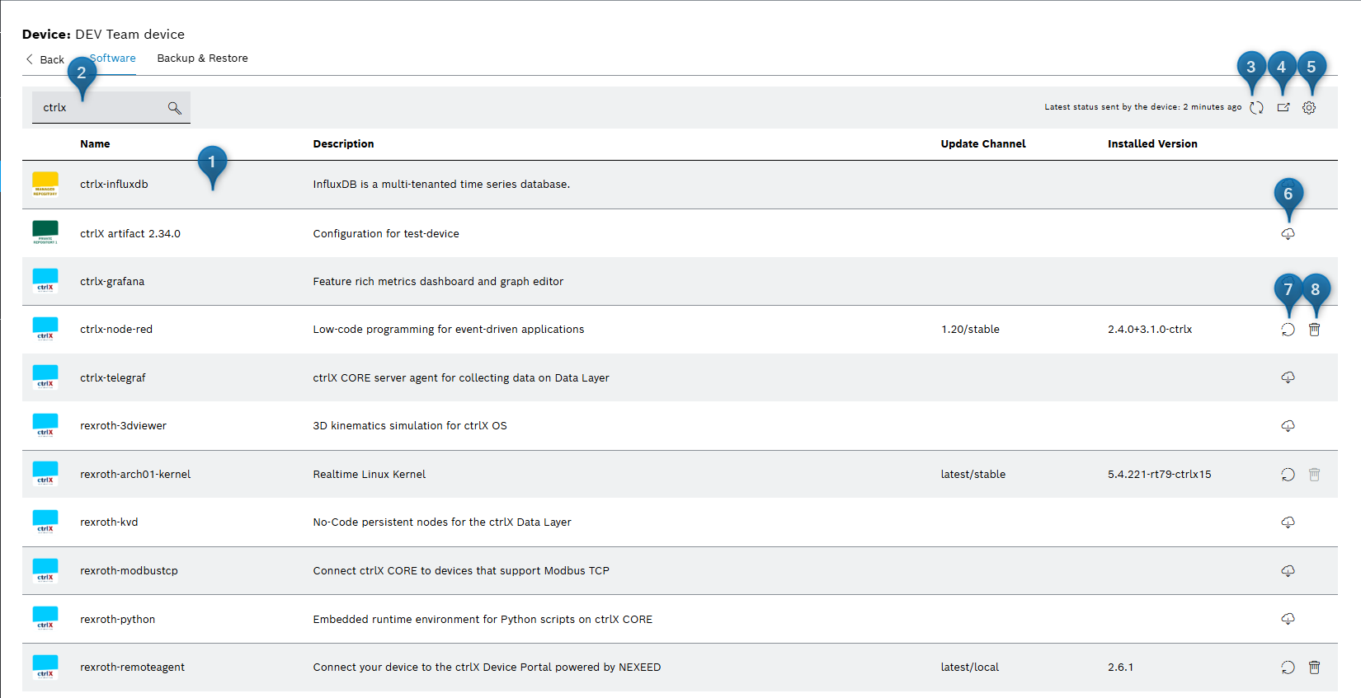Switch to the Backup & Restore tab
The width and height of the screenshot is (1361, 698).
[203, 59]
